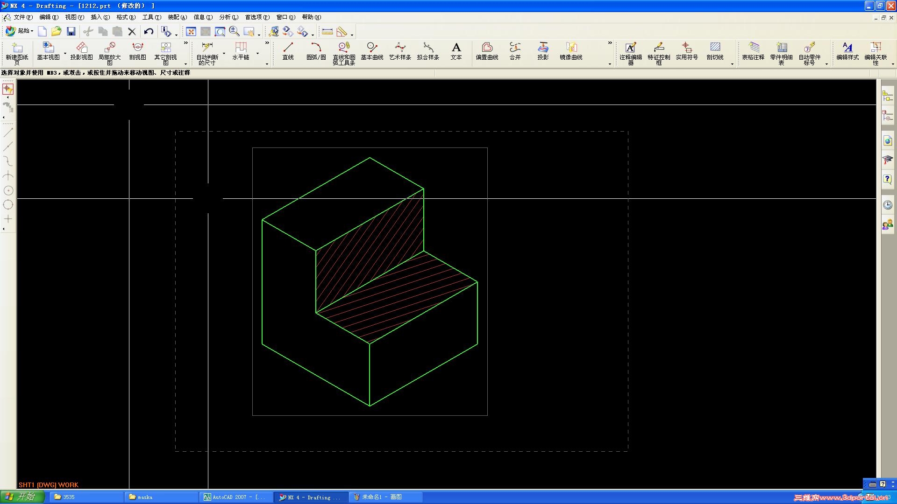This screenshot has height=504, width=897.
Task: Click the Fit view icon
Action: coord(191,31)
